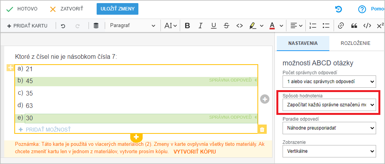Viewport: 385px width, 164px height.
Task: Redo the last action
Action: point(78,26)
